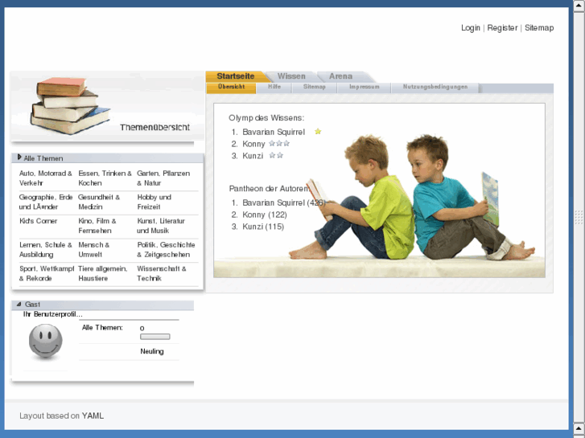Click the two silver stars beside Kunzi
The width and height of the screenshot is (585, 438).
[x=276, y=155]
